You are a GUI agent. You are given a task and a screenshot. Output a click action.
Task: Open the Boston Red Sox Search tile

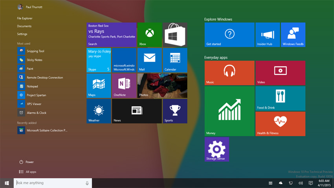tap(112, 35)
